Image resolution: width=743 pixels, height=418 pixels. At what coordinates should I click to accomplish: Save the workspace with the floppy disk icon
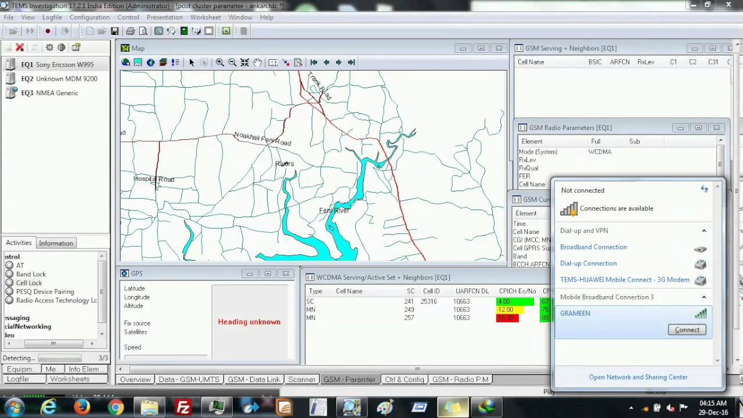(x=114, y=31)
